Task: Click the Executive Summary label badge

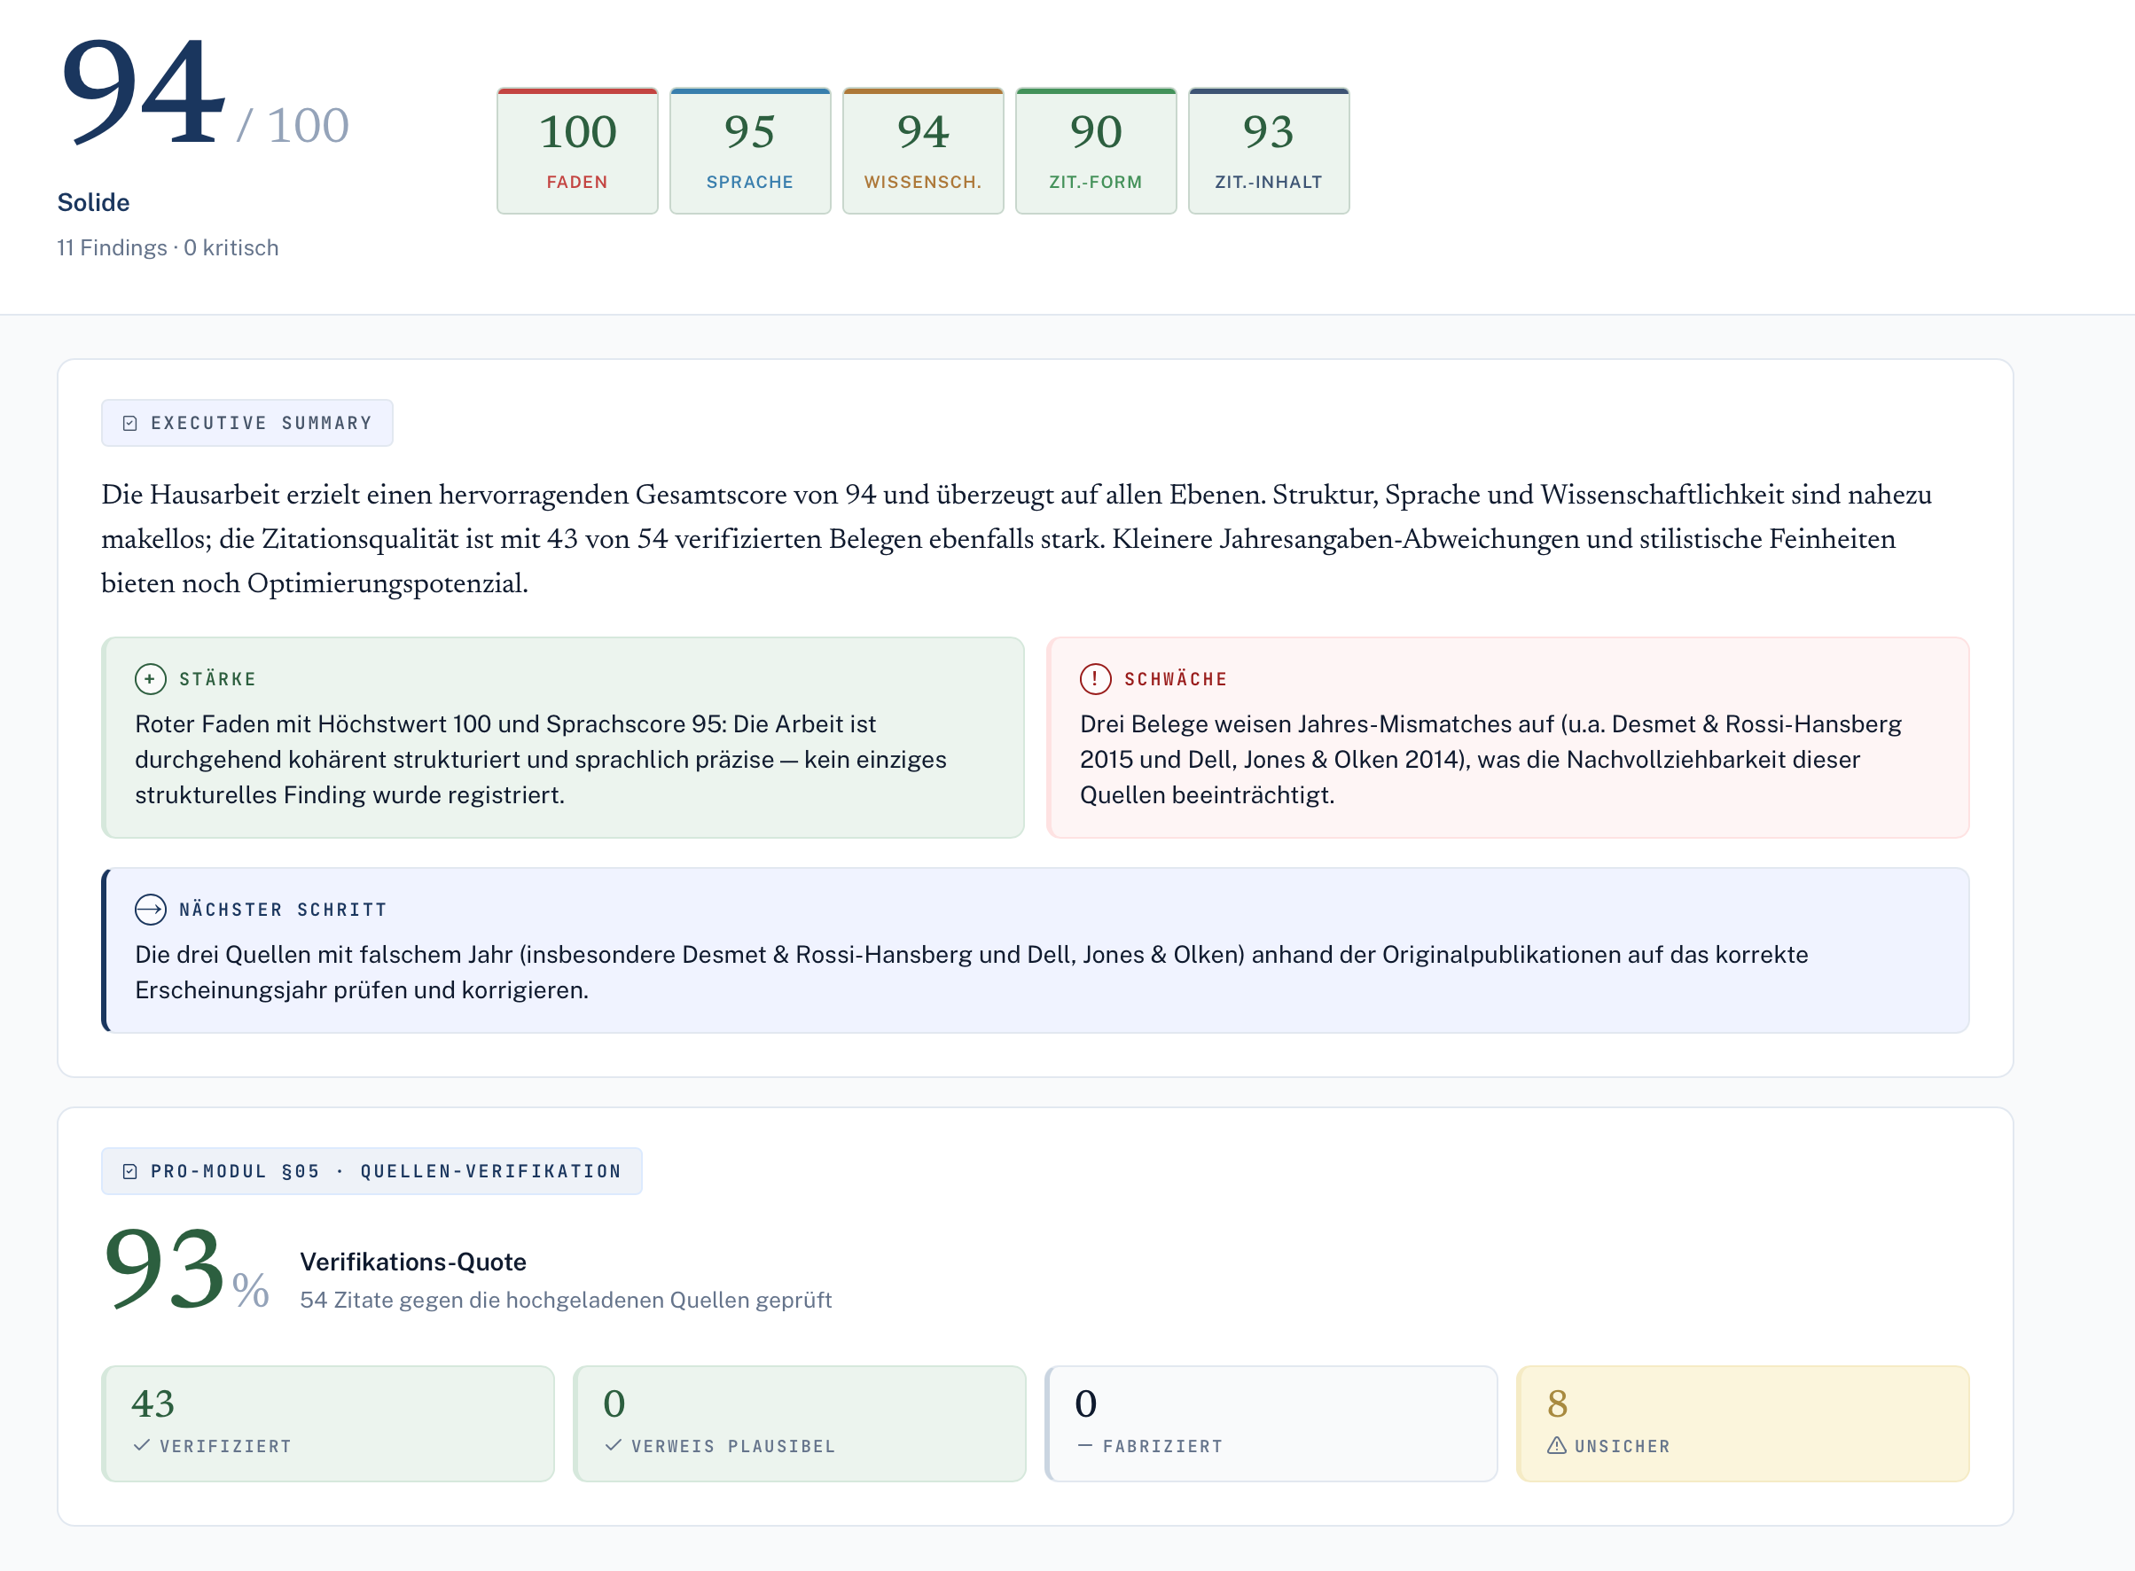Action: pos(247,423)
